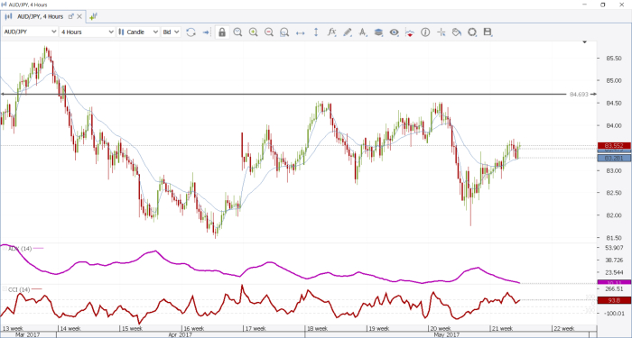This screenshot has width=632, height=338.
Task: Toggle the chart lock icon
Action: coord(222,32)
